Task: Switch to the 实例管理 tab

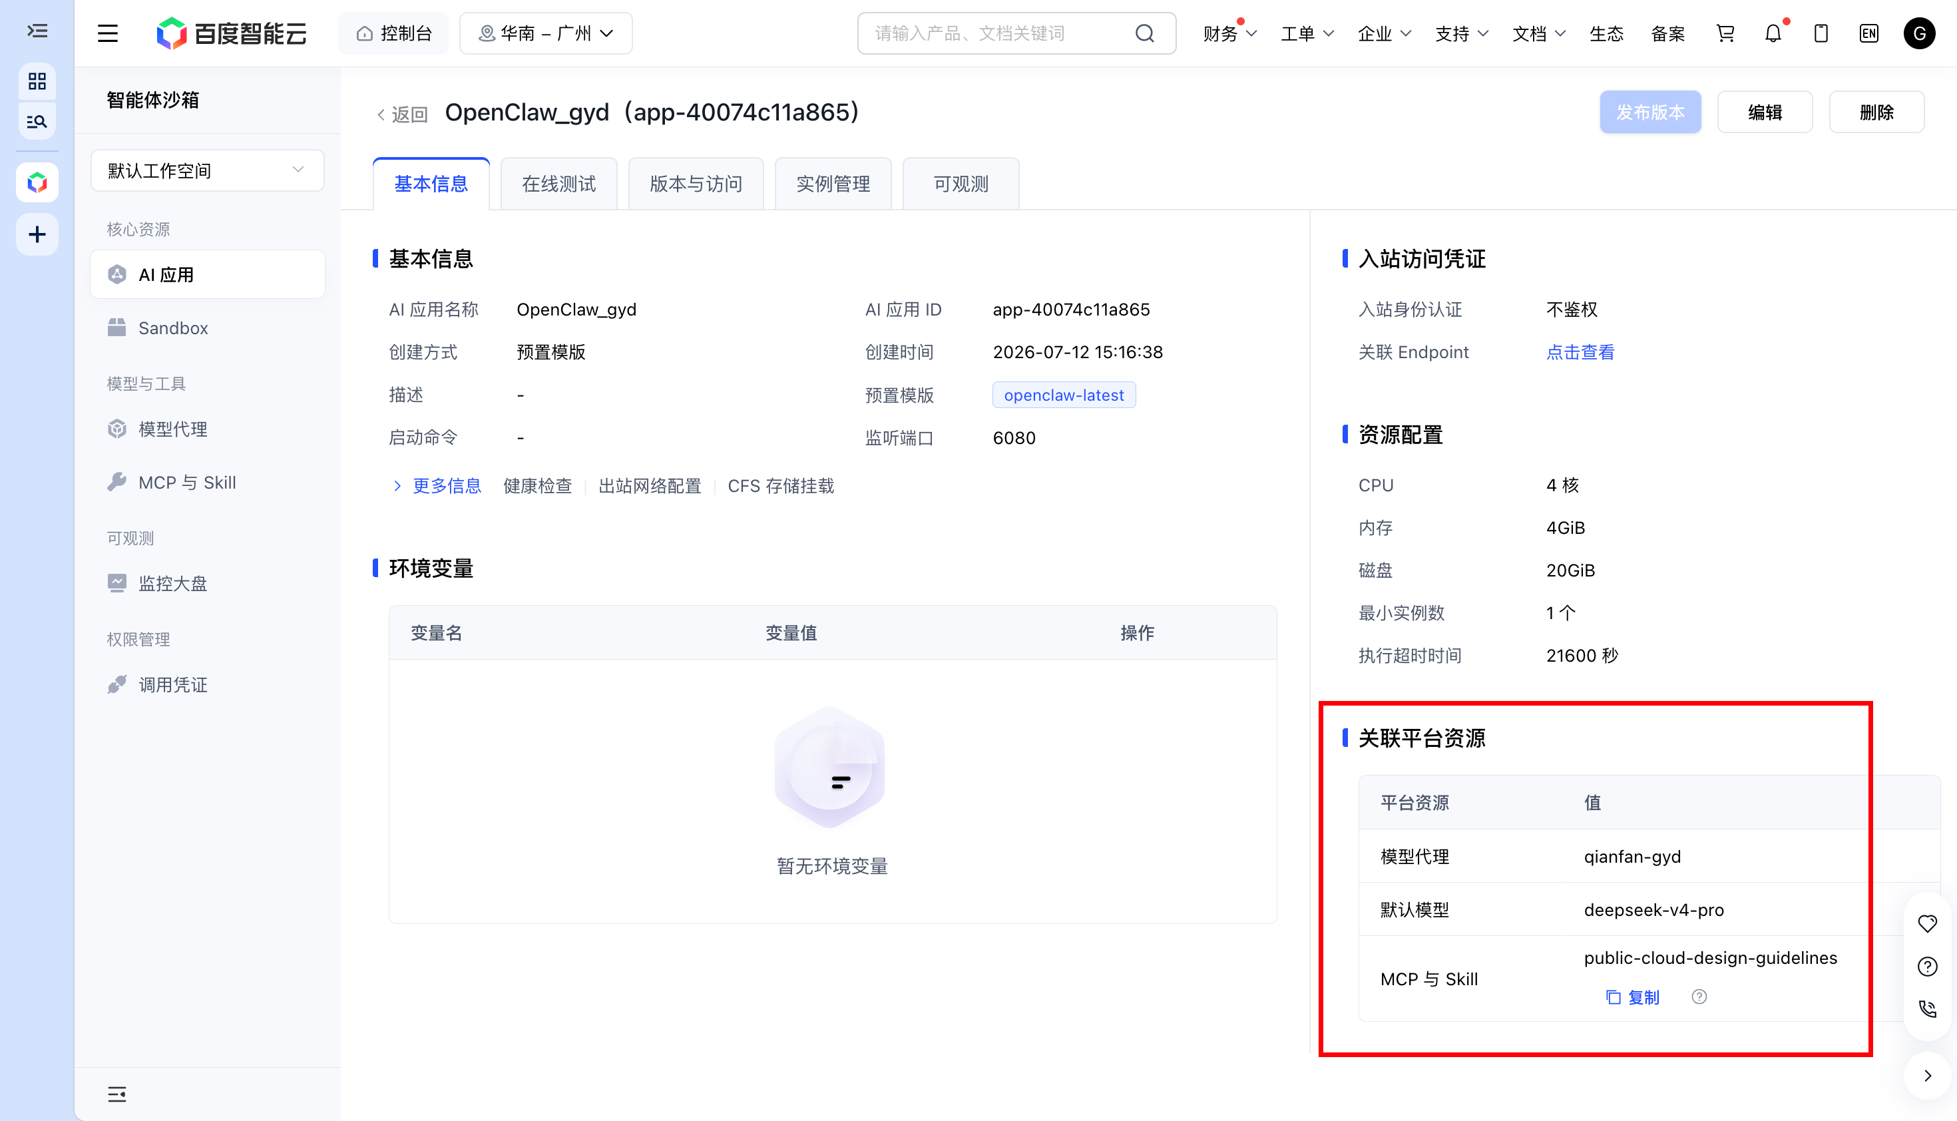Action: [833, 183]
